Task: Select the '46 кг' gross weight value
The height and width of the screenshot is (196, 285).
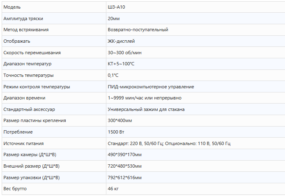Action: click(x=113, y=189)
